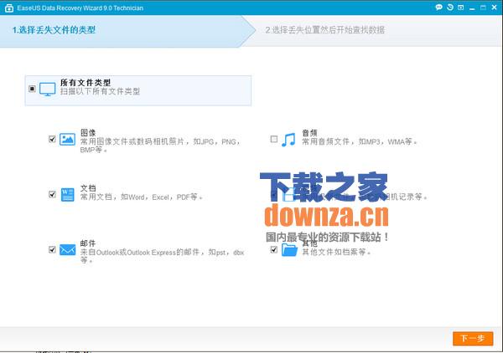Uncheck the 邮件 checkbox
This screenshot has width=503, height=353.
point(52,249)
